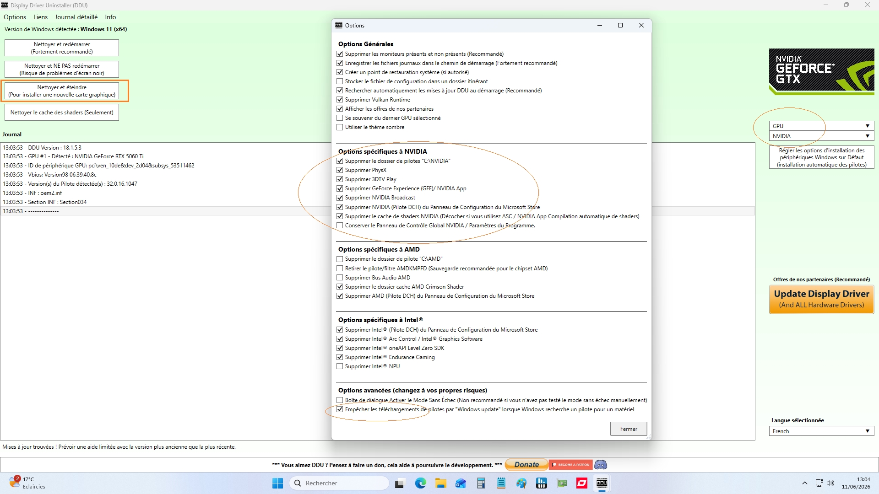Open the Journal détaillé menu
879x494 pixels.
[x=76, y=17]
